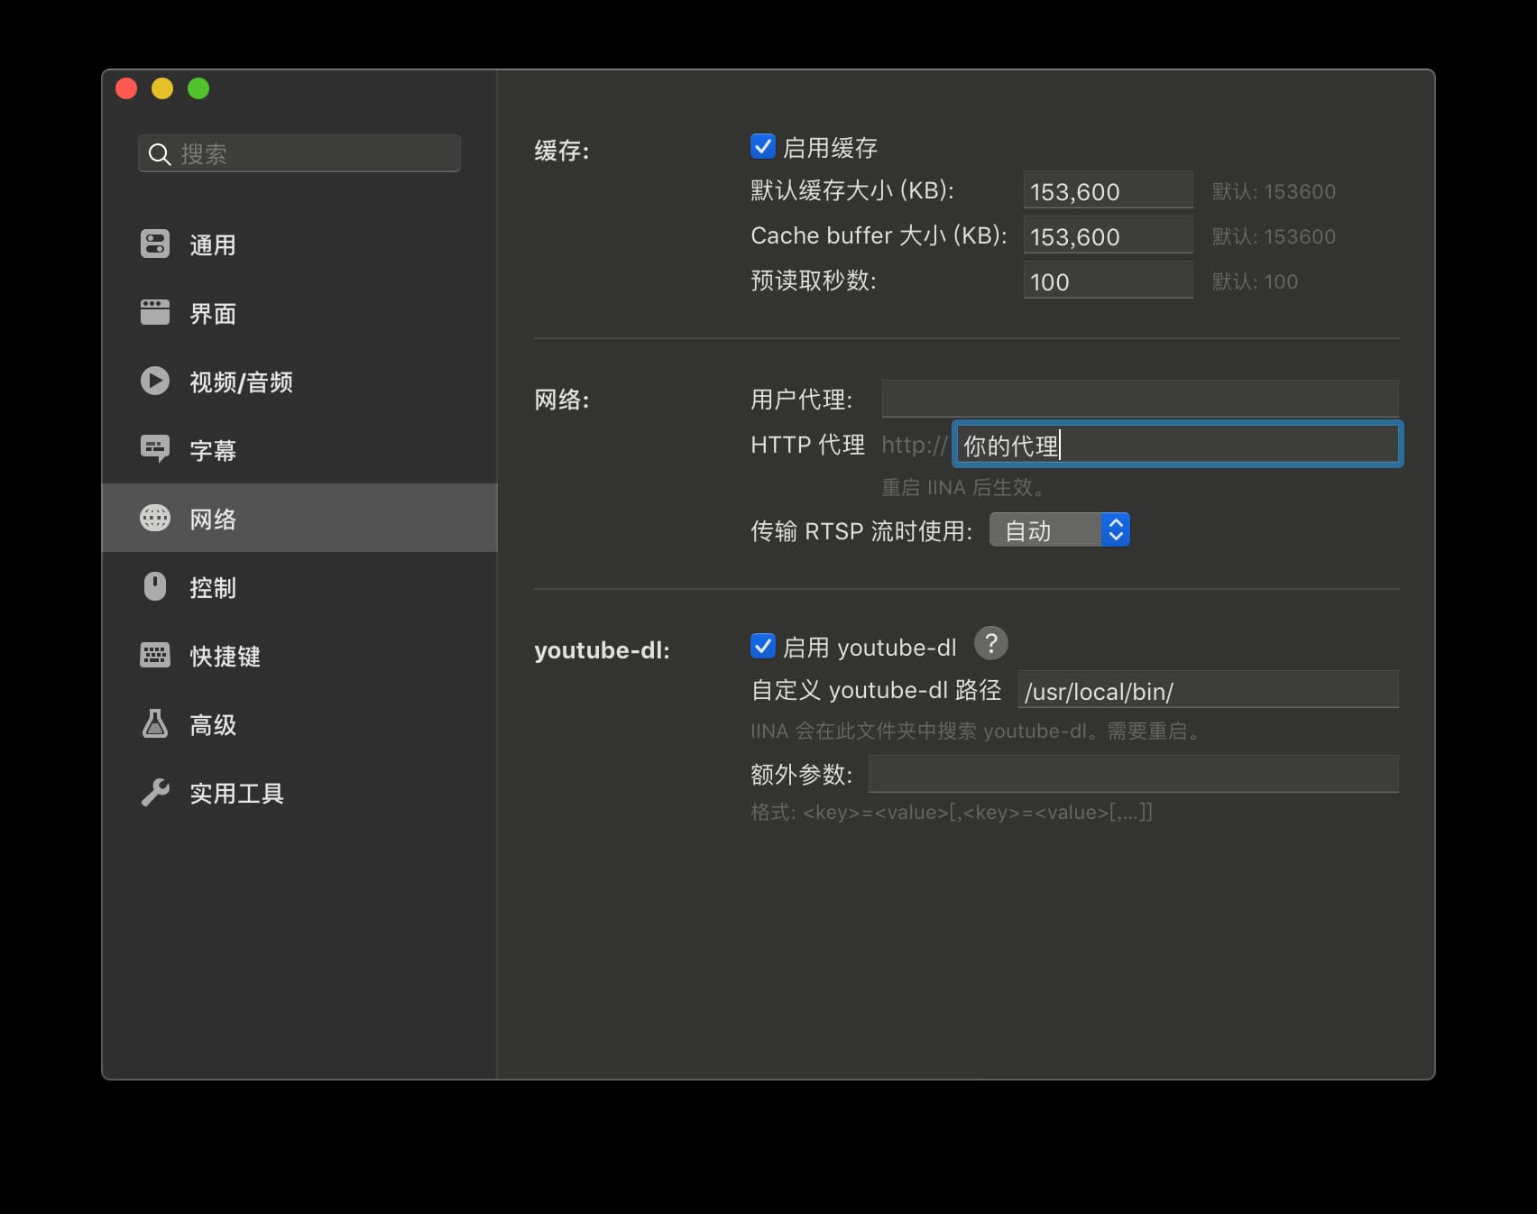Click the HTTP 代理 input field
This screenshot has height=1214, width=1537.
[1177, 445]
